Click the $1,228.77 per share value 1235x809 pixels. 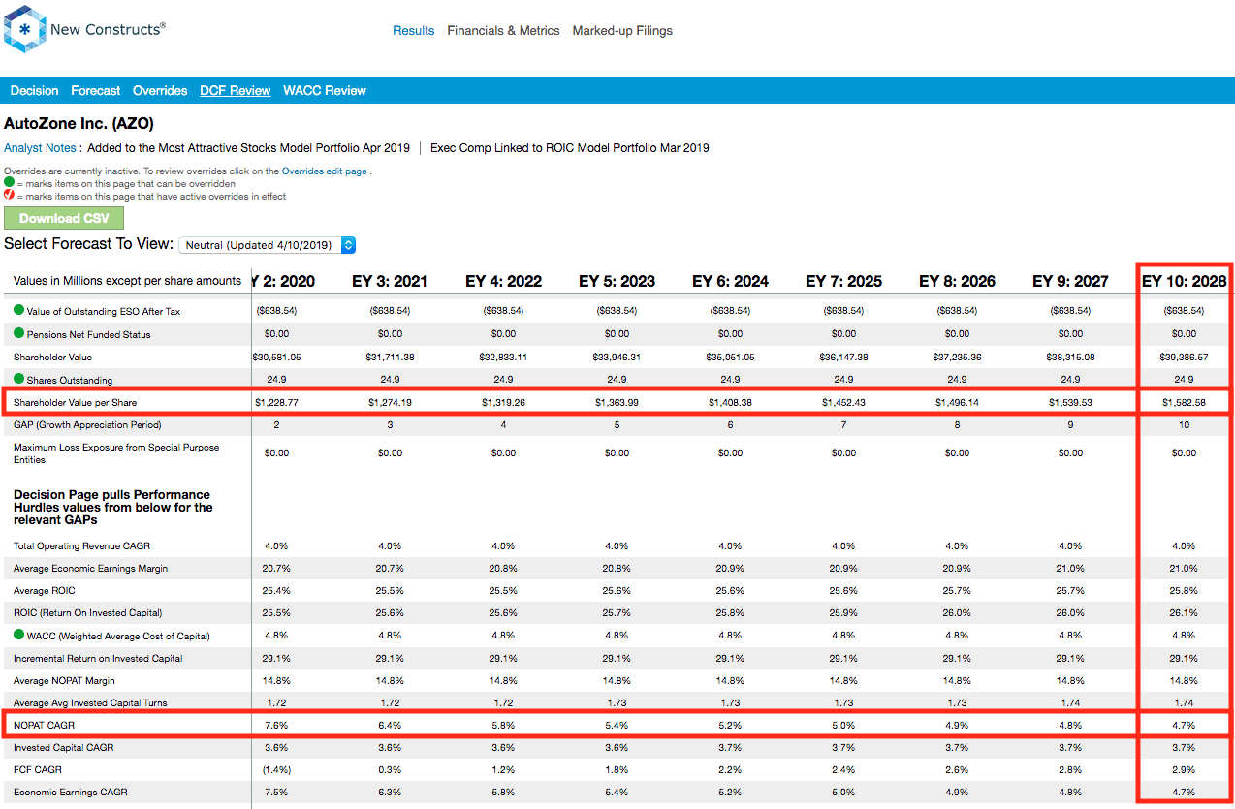click(x=276, y=402)
